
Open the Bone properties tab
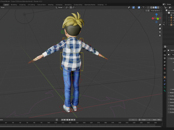[165, 91]
